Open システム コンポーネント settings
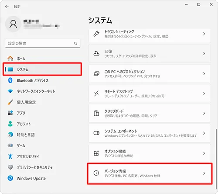Screen dimensions: 218x194 [x=150, y=133]
